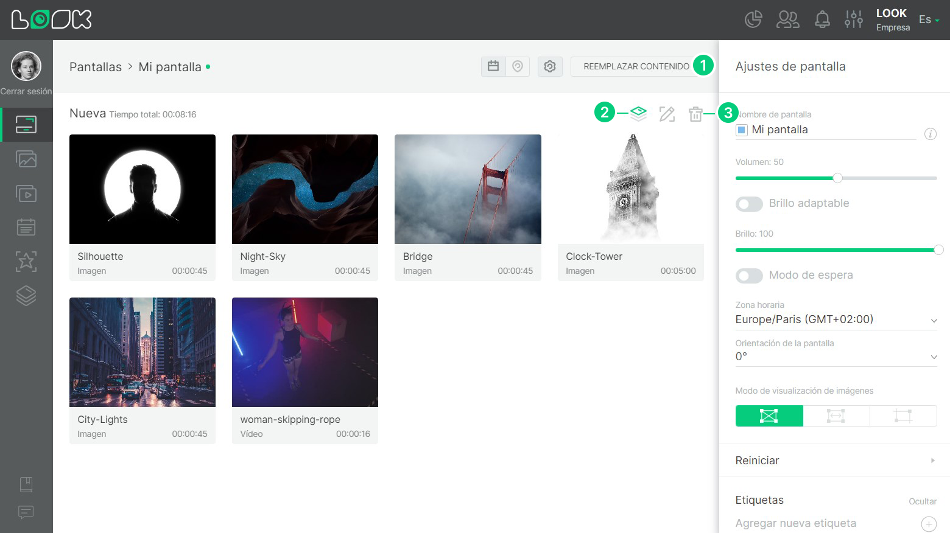Toggle the Modo de espera switch
Screen dimensions: 950x533
click(x=749, y=276)
